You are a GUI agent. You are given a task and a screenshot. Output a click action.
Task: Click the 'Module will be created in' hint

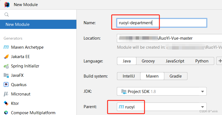coord(170,47)
